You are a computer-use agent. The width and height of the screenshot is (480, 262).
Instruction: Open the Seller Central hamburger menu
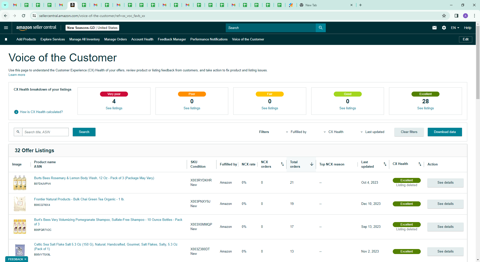tap(6, 28)
